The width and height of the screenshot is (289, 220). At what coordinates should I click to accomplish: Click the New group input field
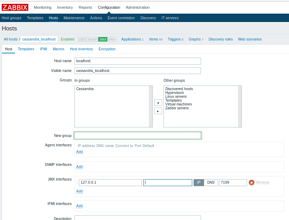point(138,135)
